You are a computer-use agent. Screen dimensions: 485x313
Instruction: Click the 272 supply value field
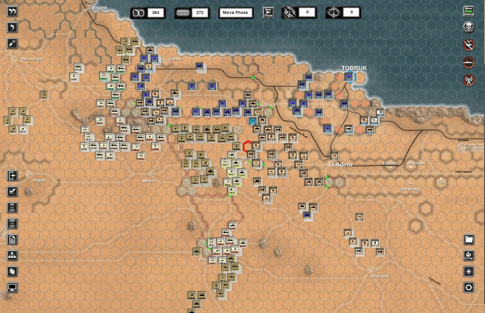point(200,12)
